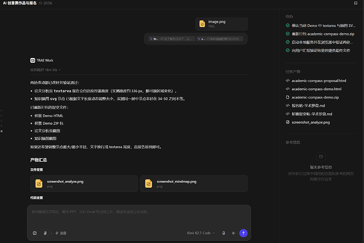Click the 暂无参考信息 placeholder text
Image resolution: width=364 pixels, height=243 pixels.
point(321,167)
